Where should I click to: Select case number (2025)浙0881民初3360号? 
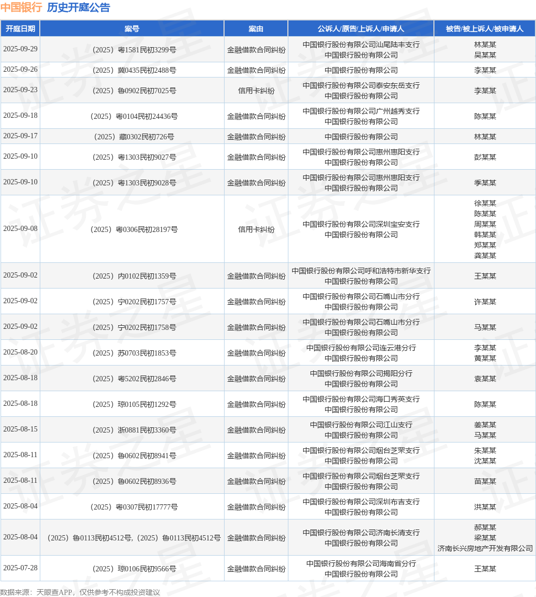point(134,430)
